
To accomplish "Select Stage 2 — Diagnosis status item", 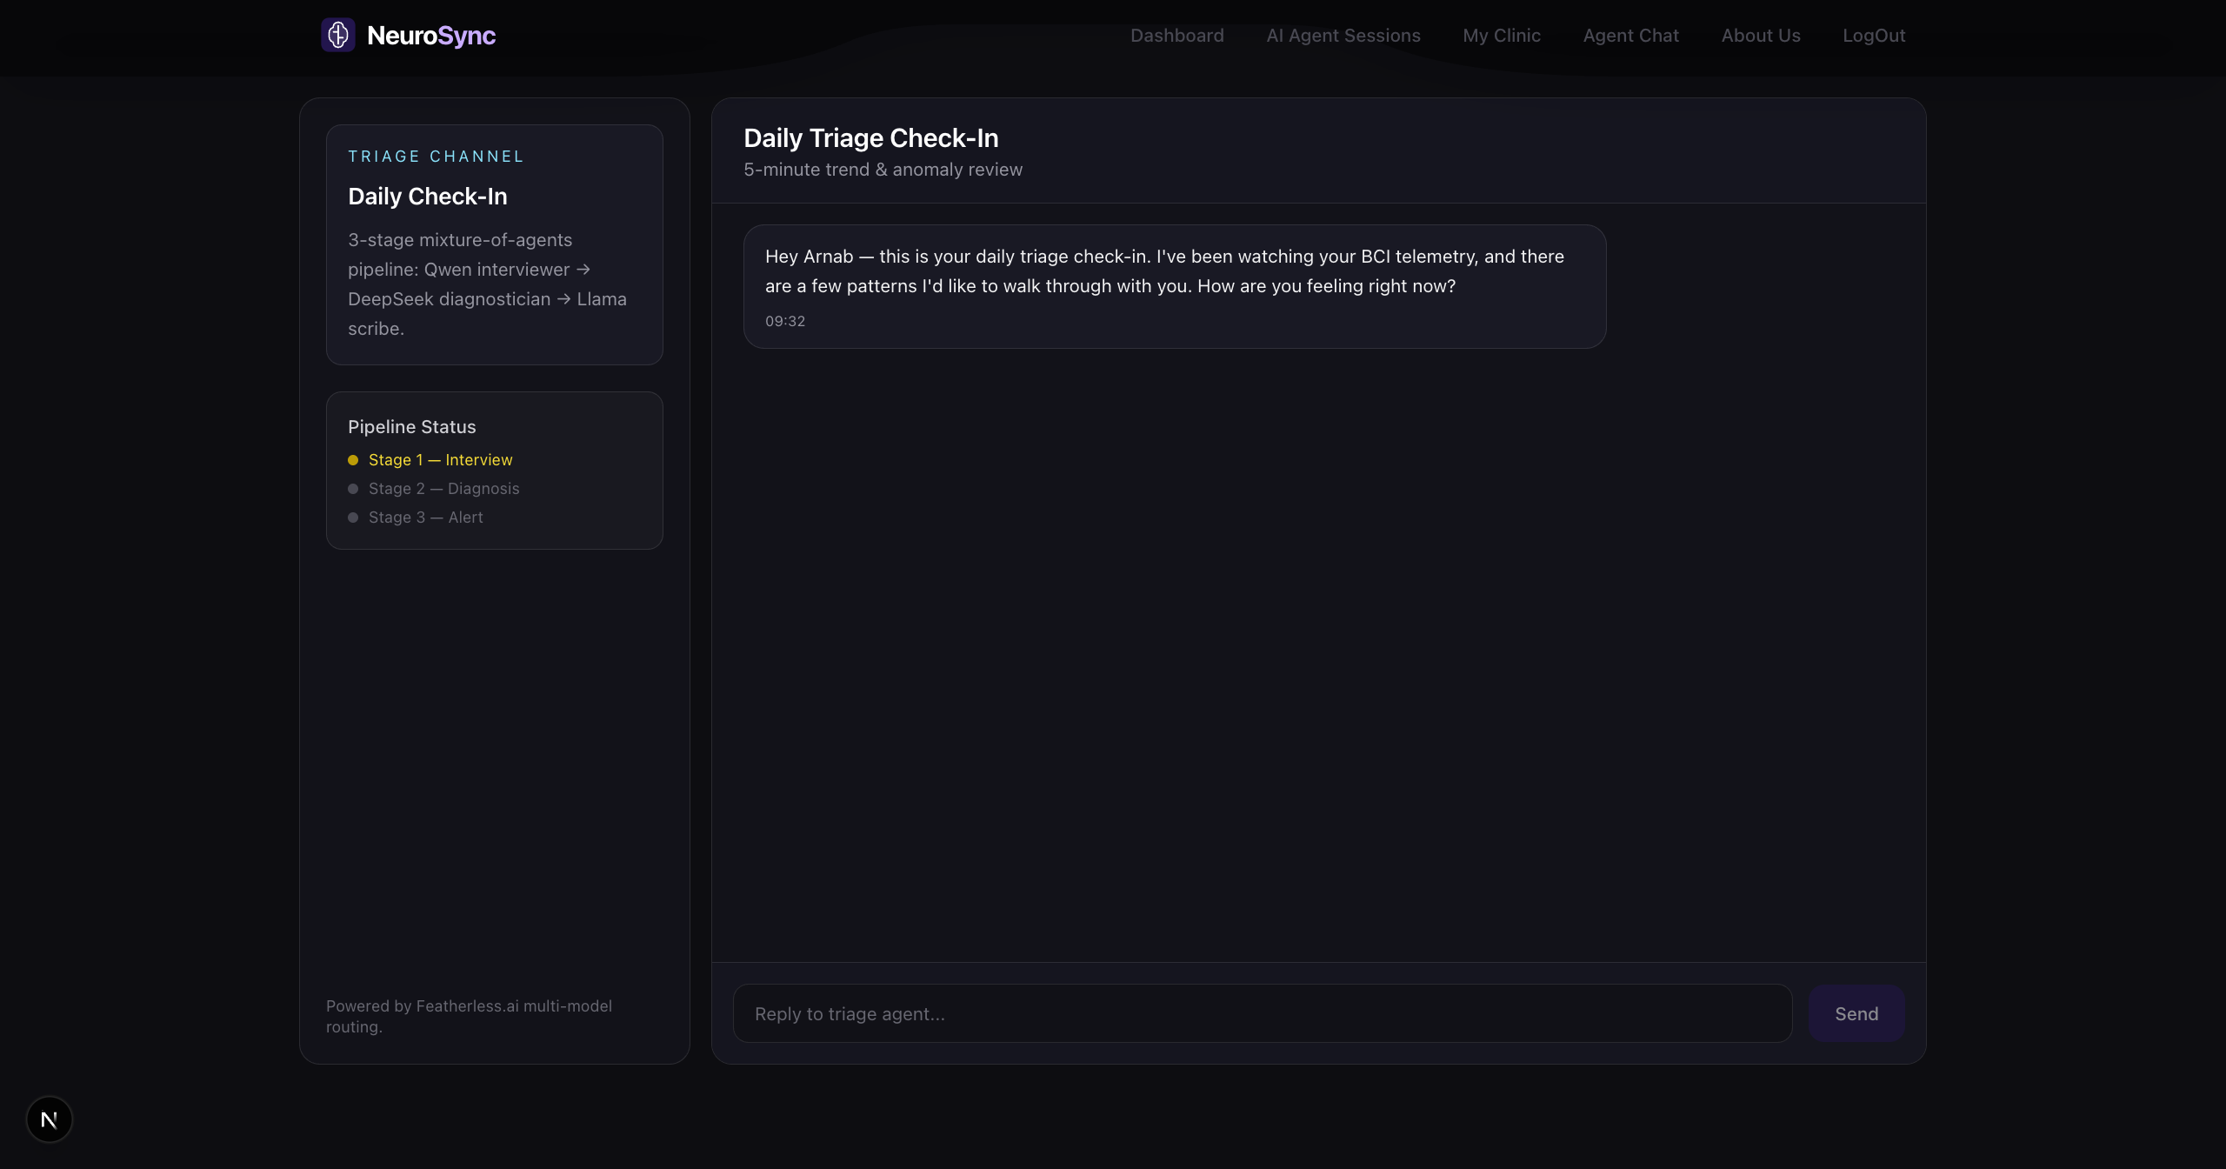I will click(443, 489).
